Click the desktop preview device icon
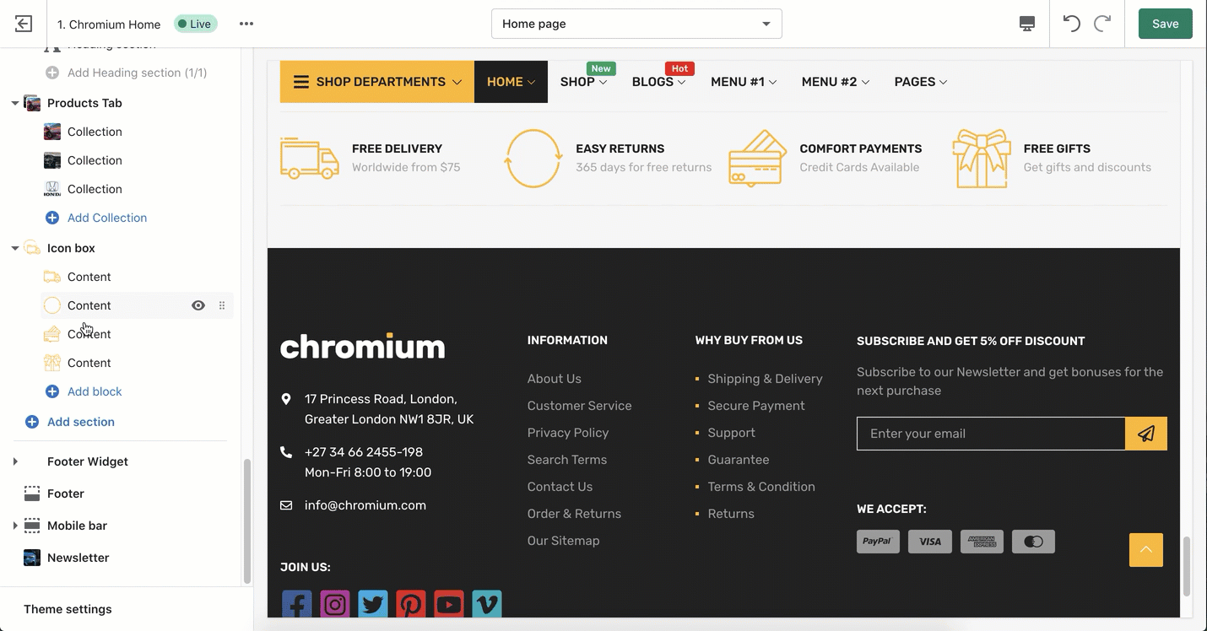 pos(1027,24)
